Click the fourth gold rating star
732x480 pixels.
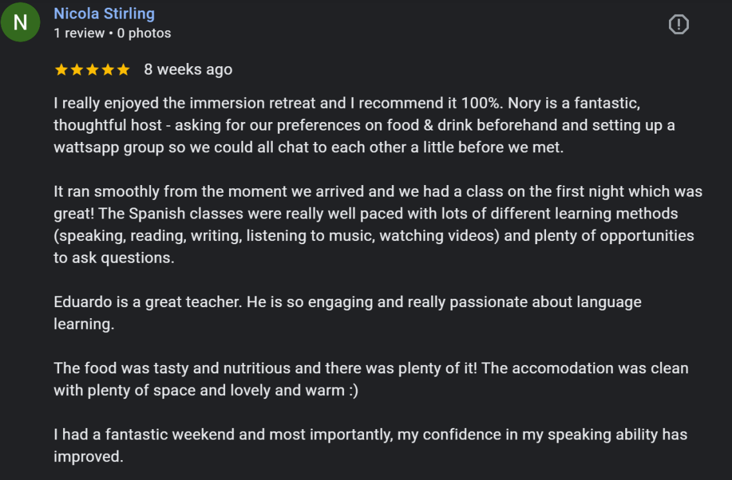(107, 69)
